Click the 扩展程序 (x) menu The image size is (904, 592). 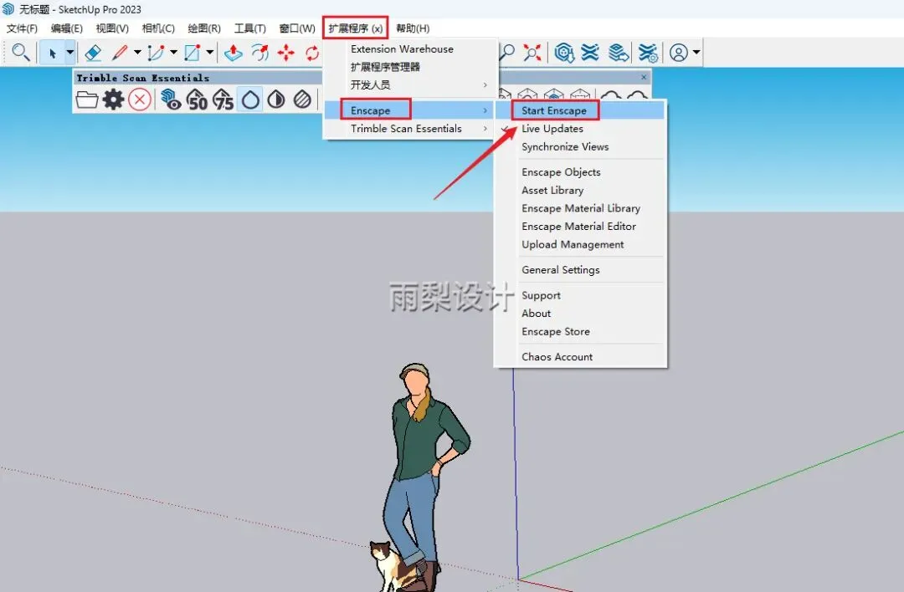[x=355, y=28]
